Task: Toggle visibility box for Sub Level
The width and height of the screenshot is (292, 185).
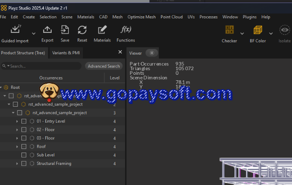Action: click(x=24, y=155)
